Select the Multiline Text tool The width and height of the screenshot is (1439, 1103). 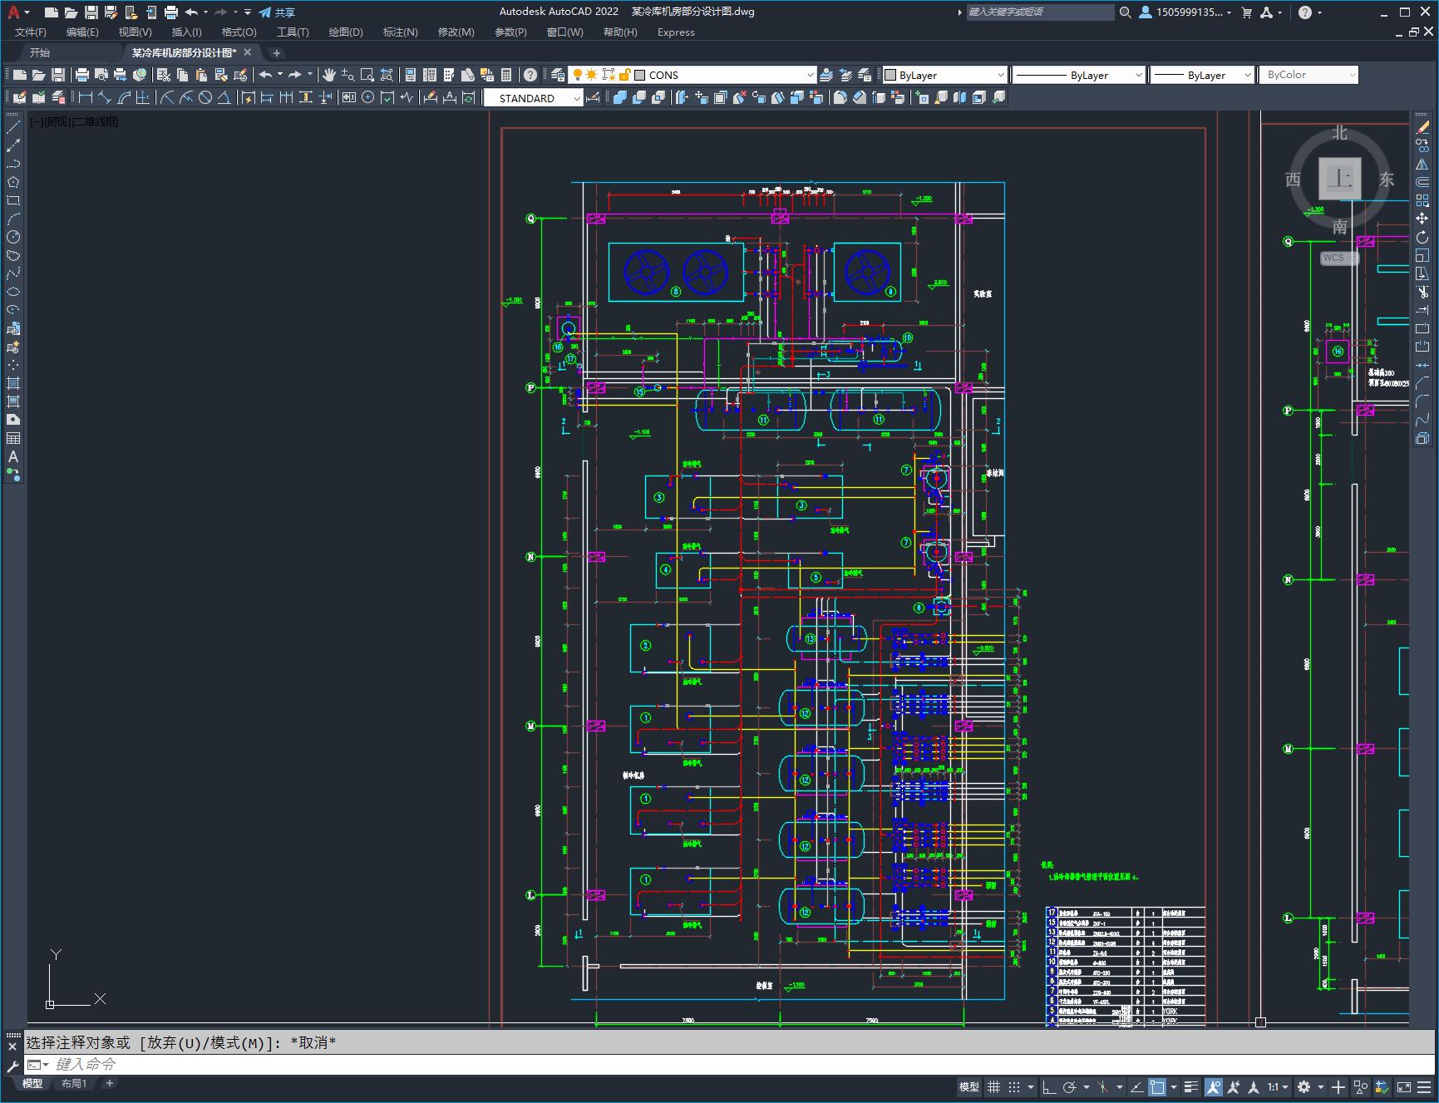(x=13, y=456)
